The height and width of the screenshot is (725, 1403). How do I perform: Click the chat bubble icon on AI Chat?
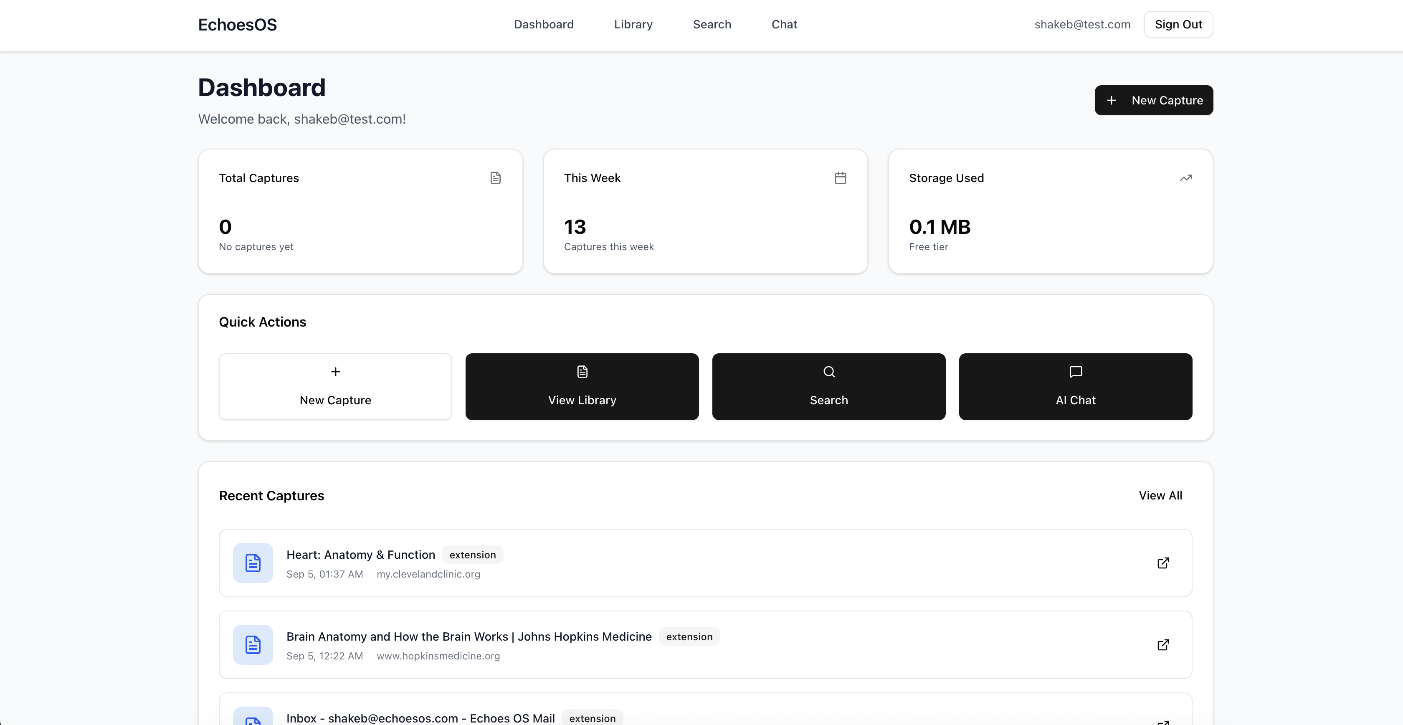coord(1076,372)
